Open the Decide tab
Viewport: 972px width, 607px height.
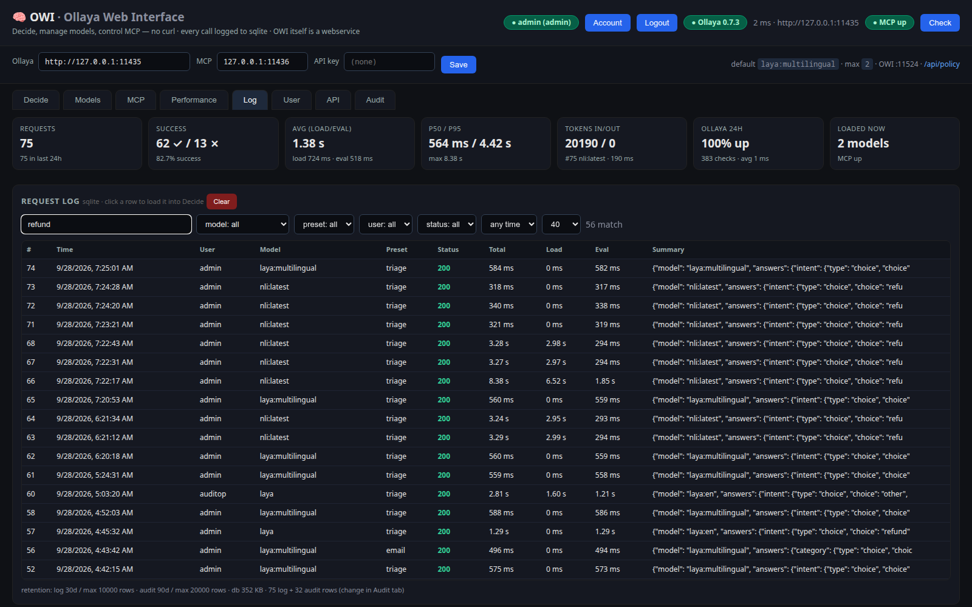[x=36, y=100]
